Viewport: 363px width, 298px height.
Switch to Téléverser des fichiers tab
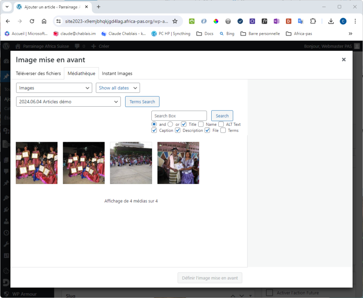[38, 73]
